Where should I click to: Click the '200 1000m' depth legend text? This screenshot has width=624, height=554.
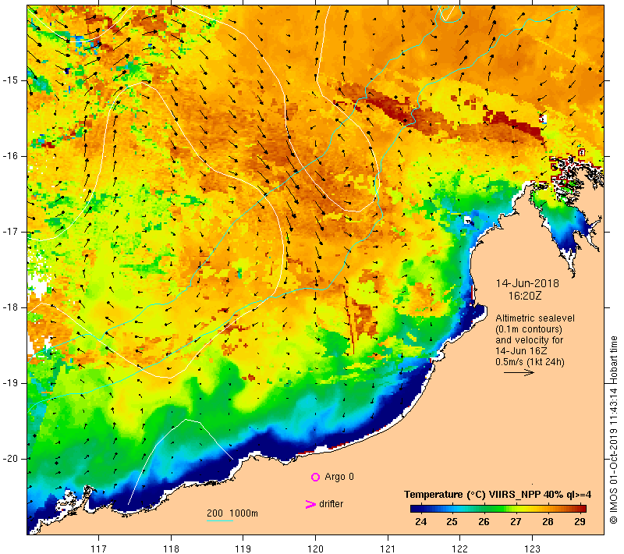[x=232, y=513]
